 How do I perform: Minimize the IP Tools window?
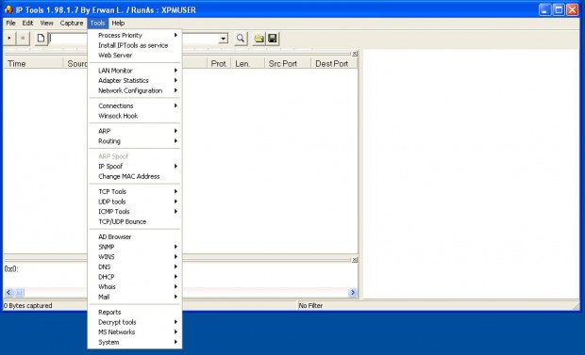point(544,9)
